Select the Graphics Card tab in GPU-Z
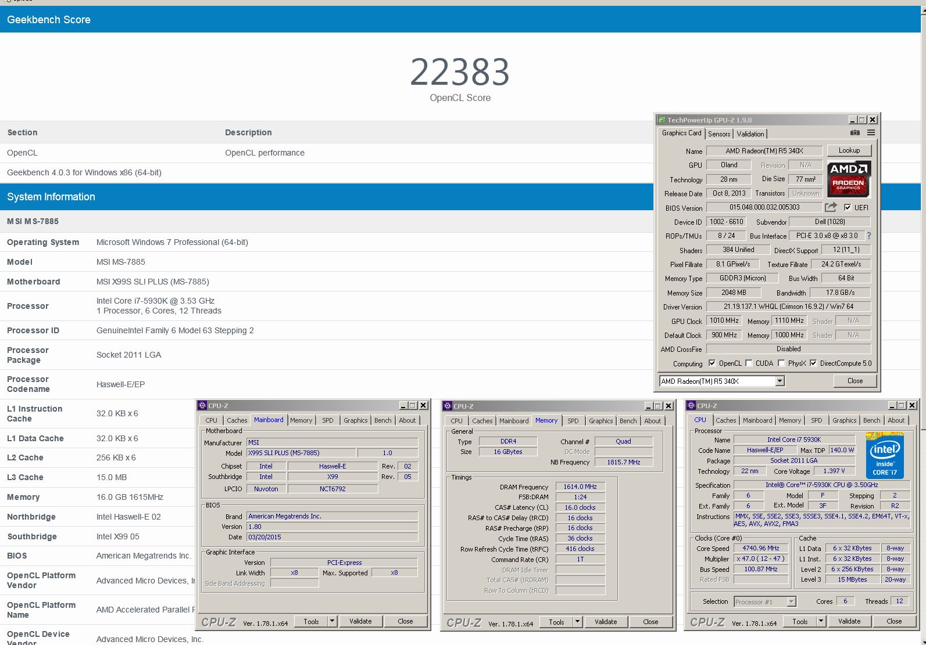This screenshot has width=926, height=645. 682,133
